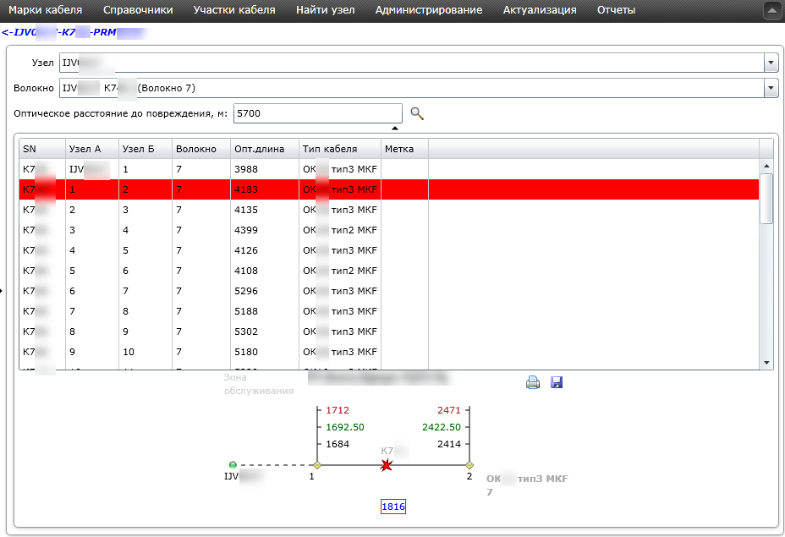This screenshot has height=537, width=785.
Task: Collapse the top menu bar arrow button
Action: coord(771,10)
